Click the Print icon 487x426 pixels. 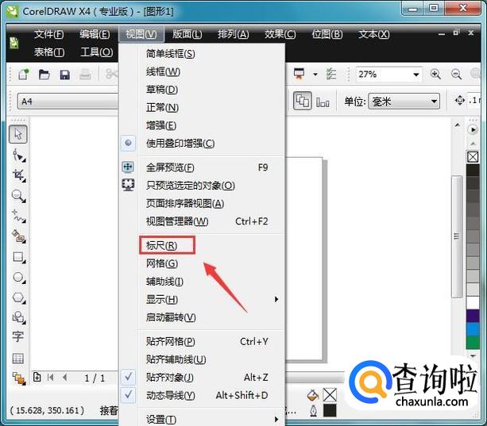click(x=85, y=75)
